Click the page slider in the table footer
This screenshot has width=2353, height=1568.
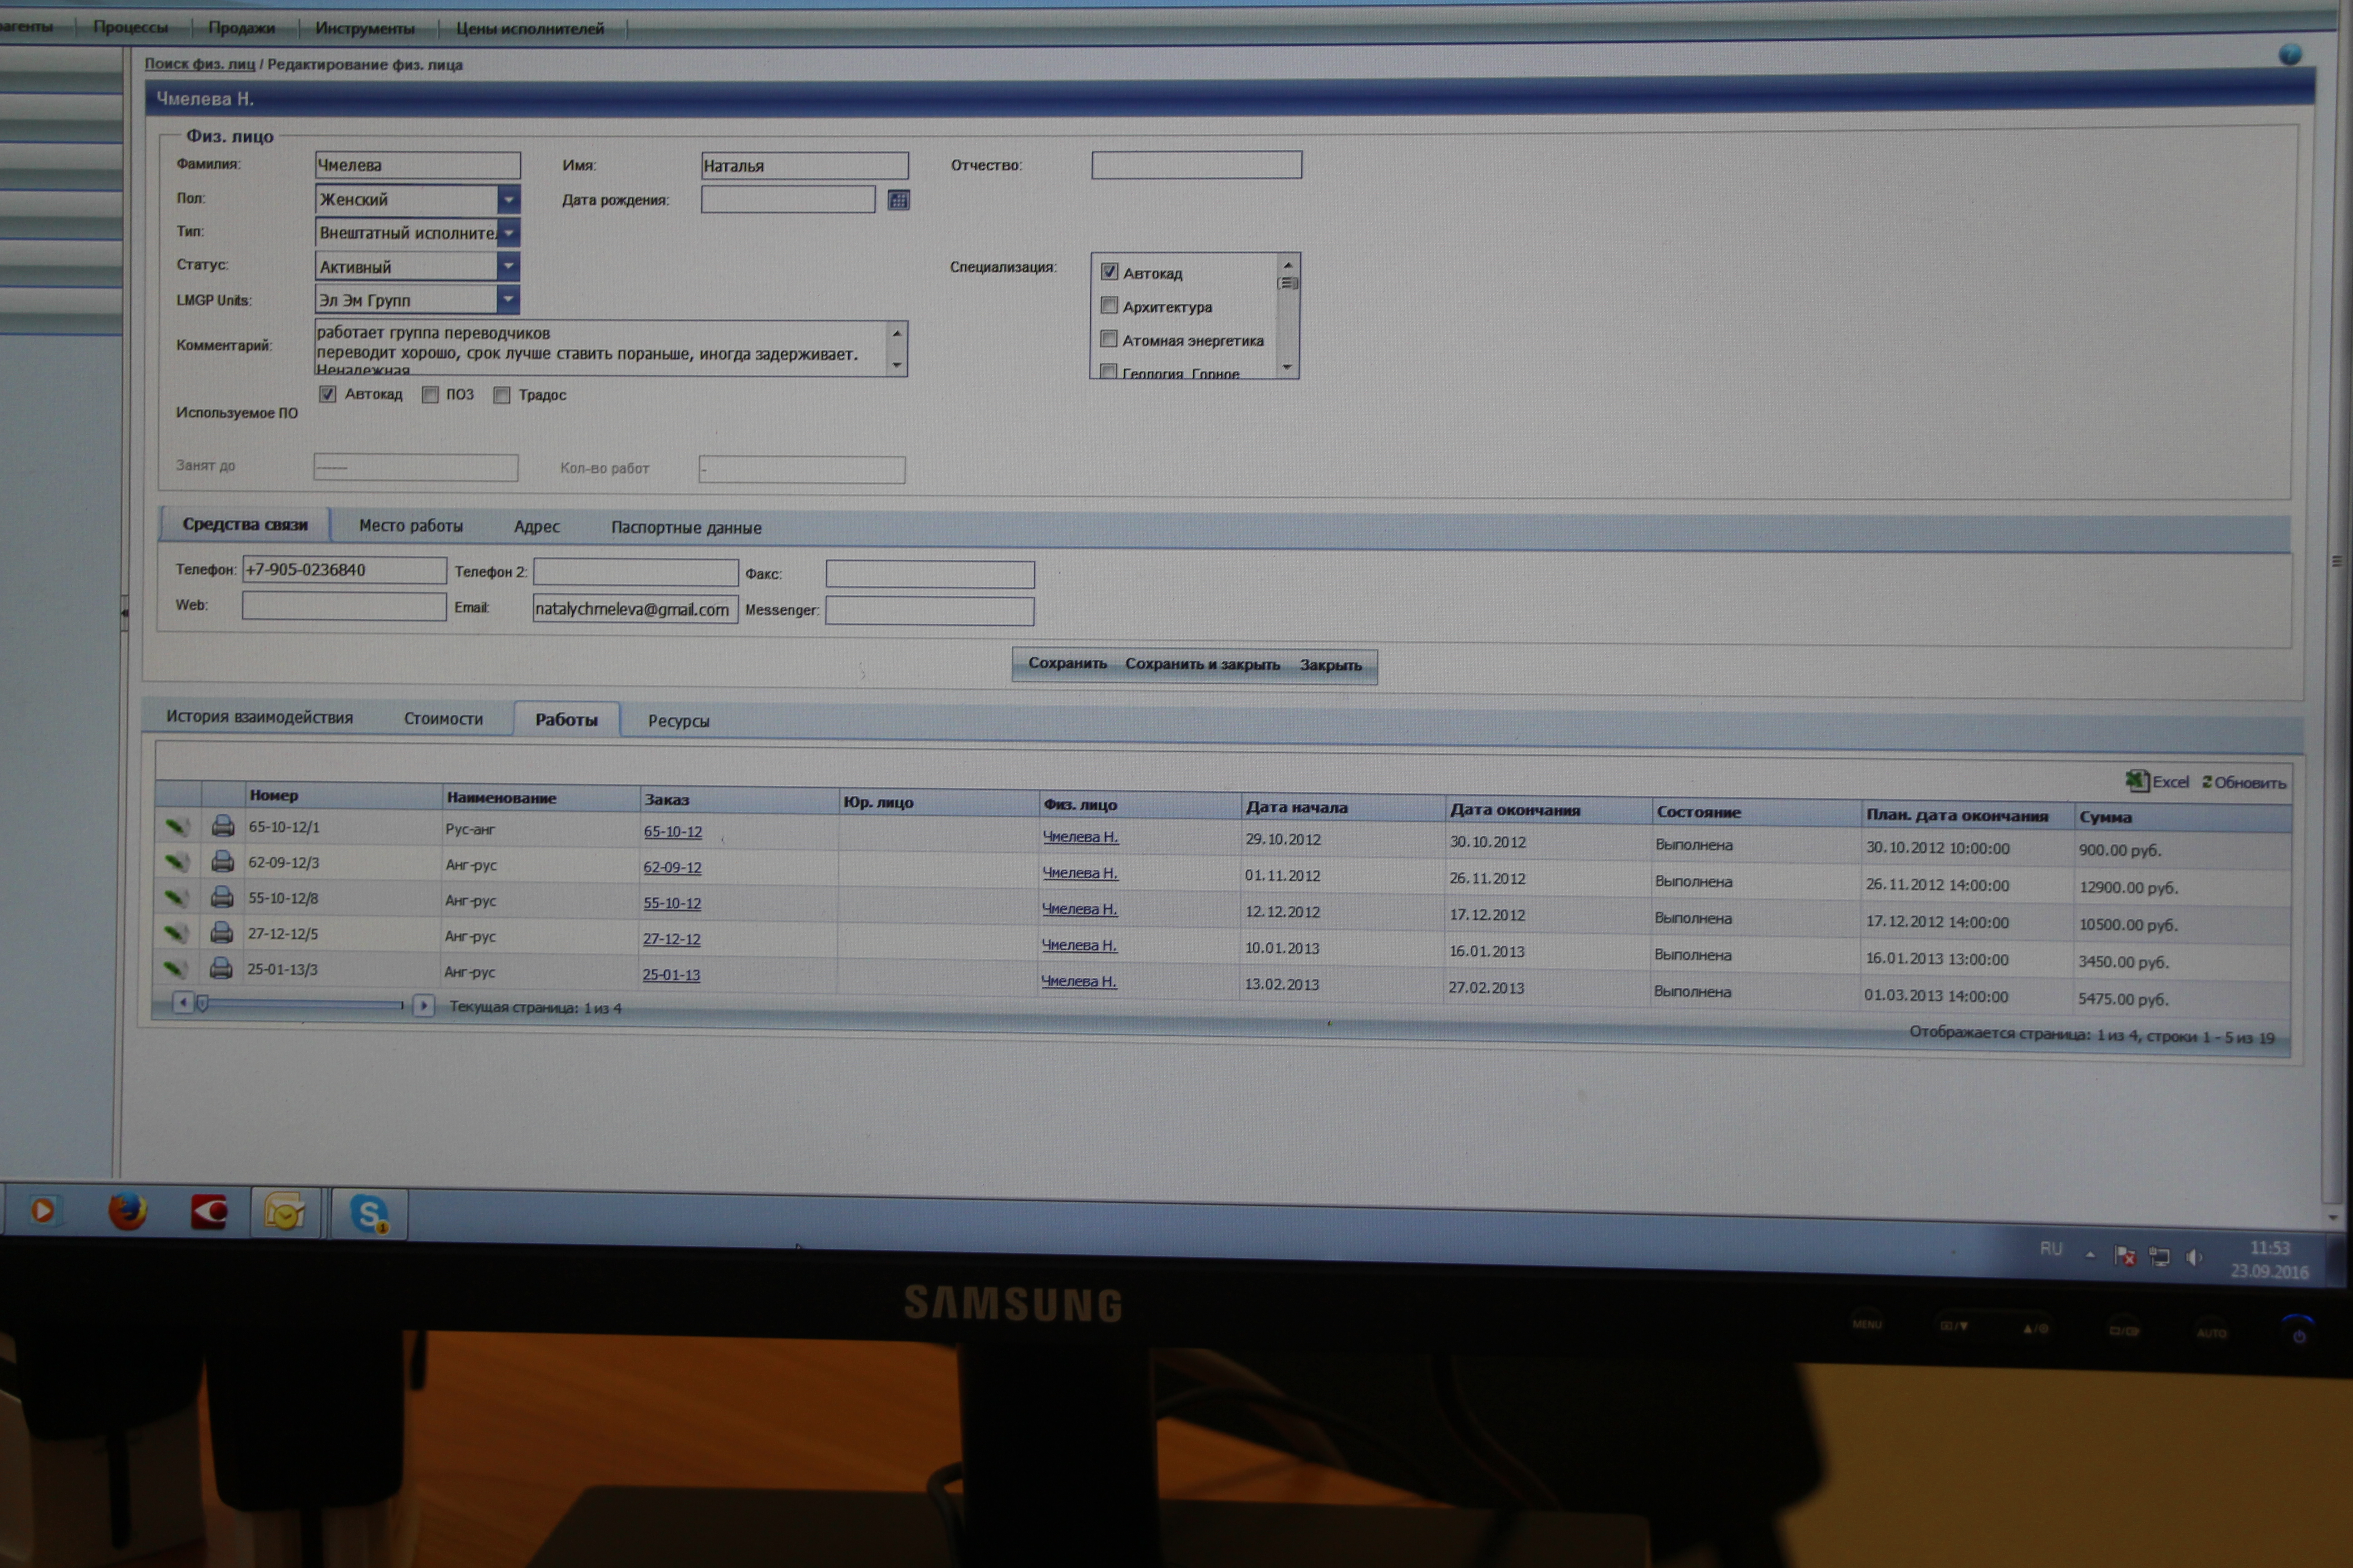tap(203, 1003)
